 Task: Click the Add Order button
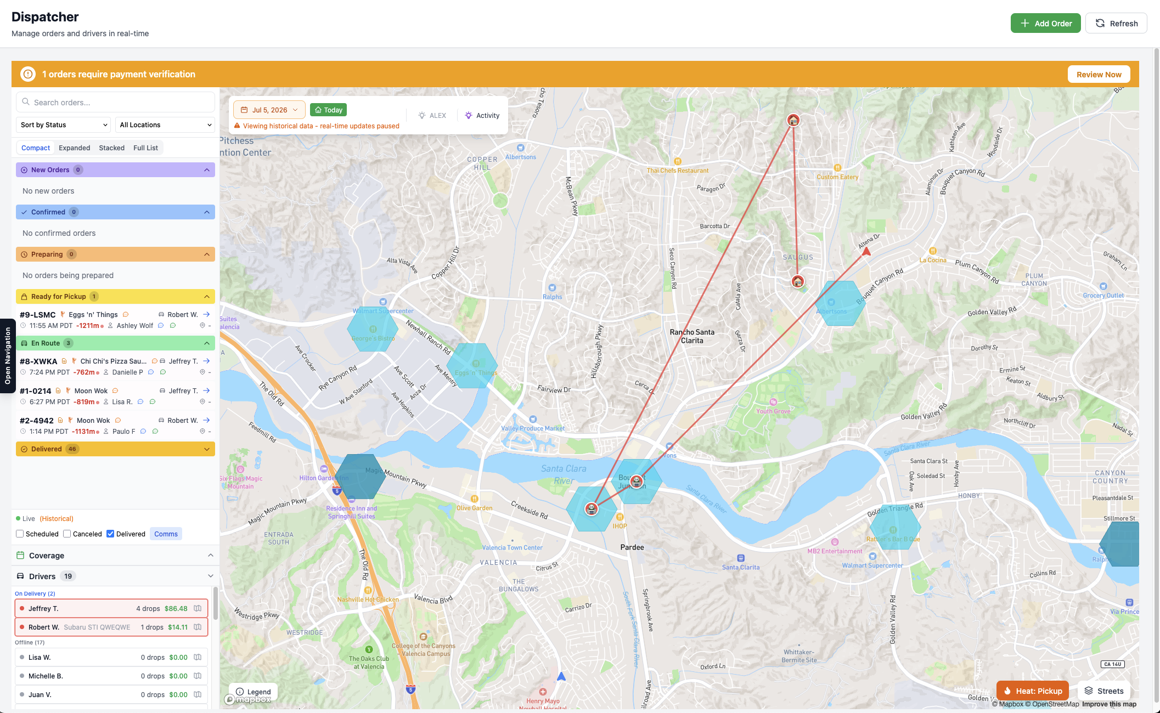click(x=1046, y=23)
